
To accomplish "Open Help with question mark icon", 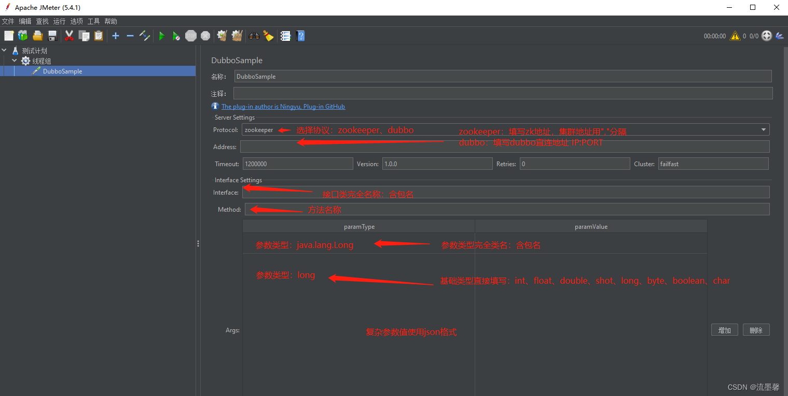I will pyautogui.click(x=300, y=36).
